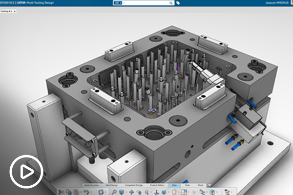Click the Fit All In magnifier icon
This screenshot has width=293, height=195.
click(114, 192)
